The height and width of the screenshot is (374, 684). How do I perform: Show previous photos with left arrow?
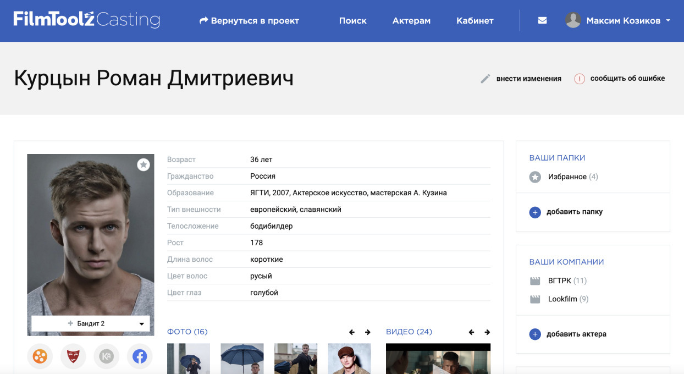pyautogui.click(x=352, y=332)
